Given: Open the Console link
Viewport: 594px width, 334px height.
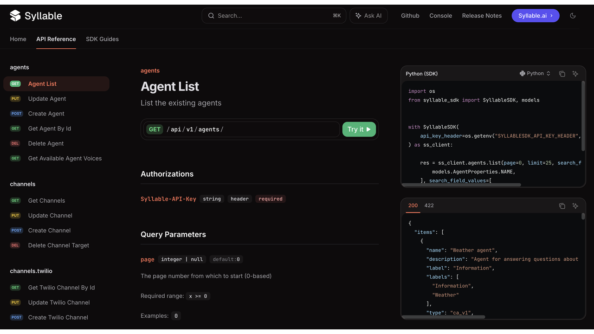Looking at the screenshot, I should [x=441, y=16].
